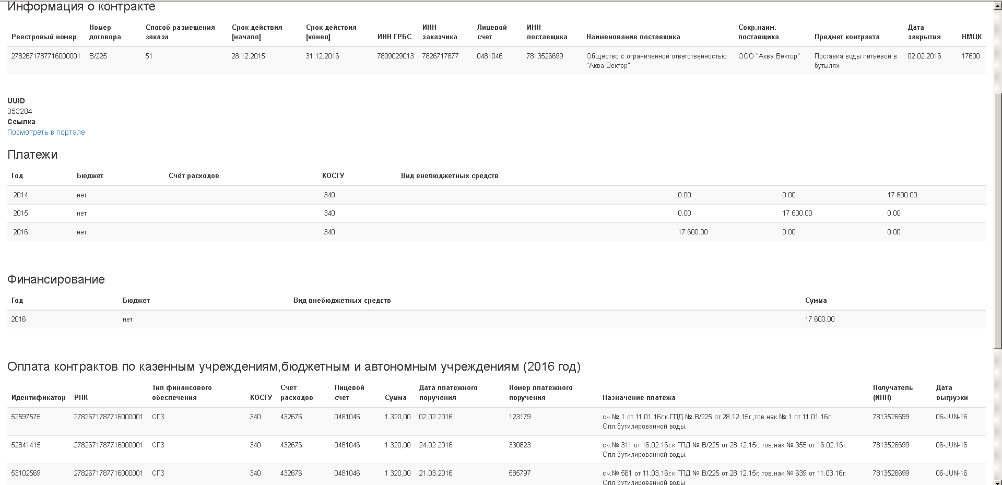The width and height of the screenshot is (1002, 485).
Task: Click UUID value 353284
Action: pos(20,111)
